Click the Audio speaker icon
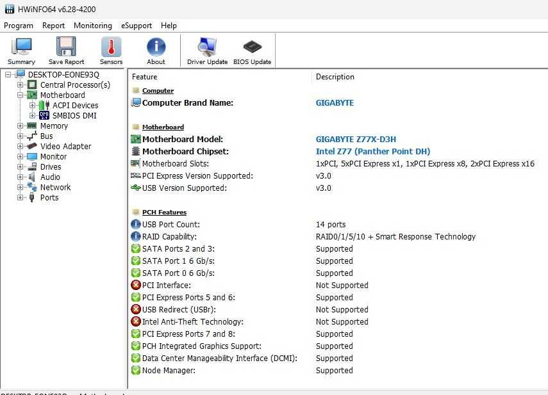548x395 pixels. 32,177
